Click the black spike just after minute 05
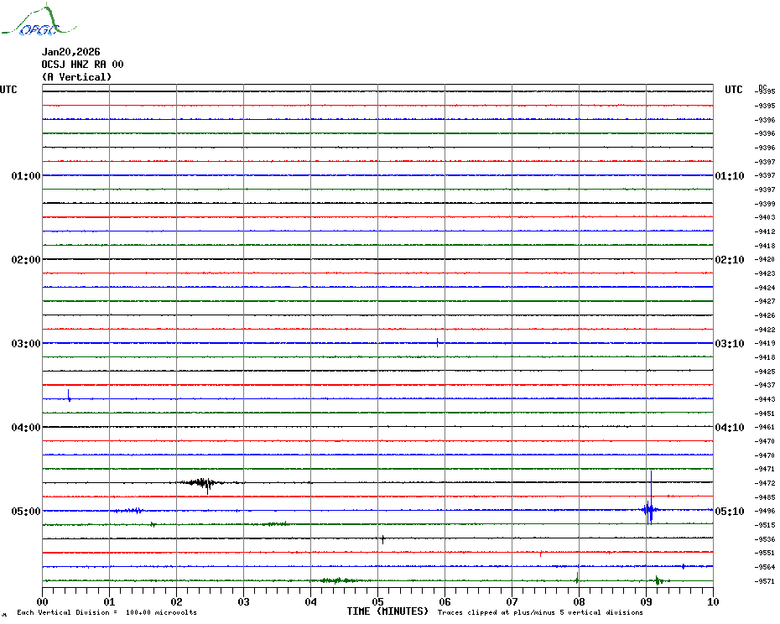 (382, 539)
